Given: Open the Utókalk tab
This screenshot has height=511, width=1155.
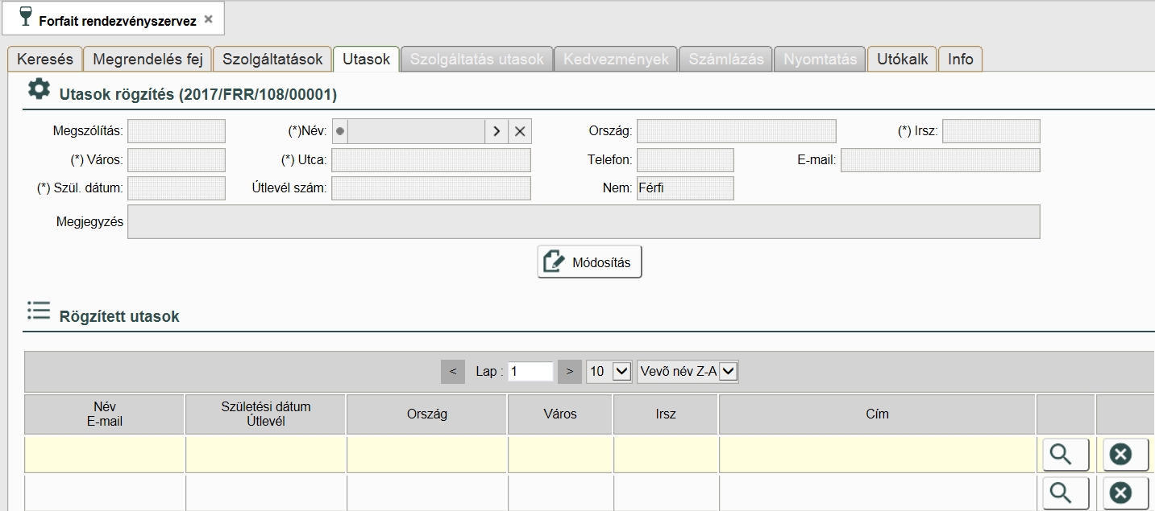Looking at the screenshot, I should (902, 59).
